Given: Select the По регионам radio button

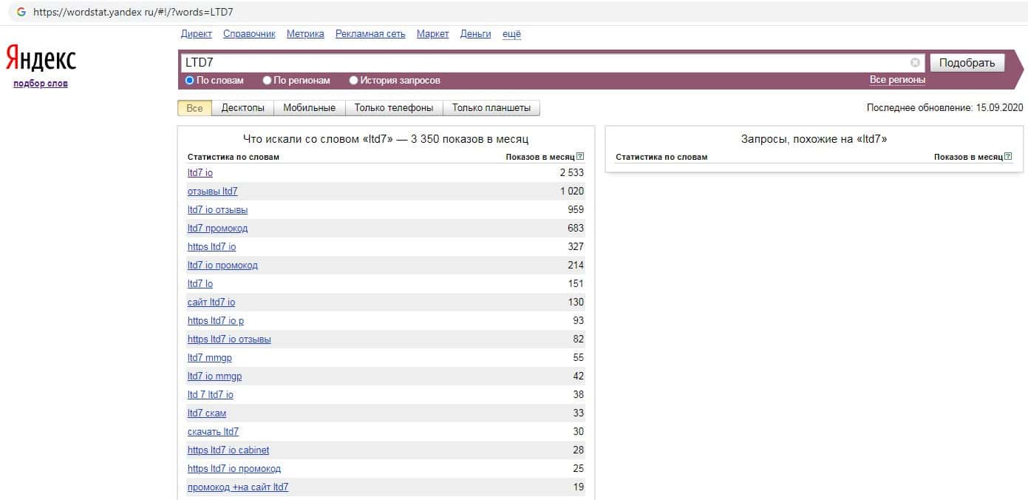Looking at the screenshot, I should 268,81.
